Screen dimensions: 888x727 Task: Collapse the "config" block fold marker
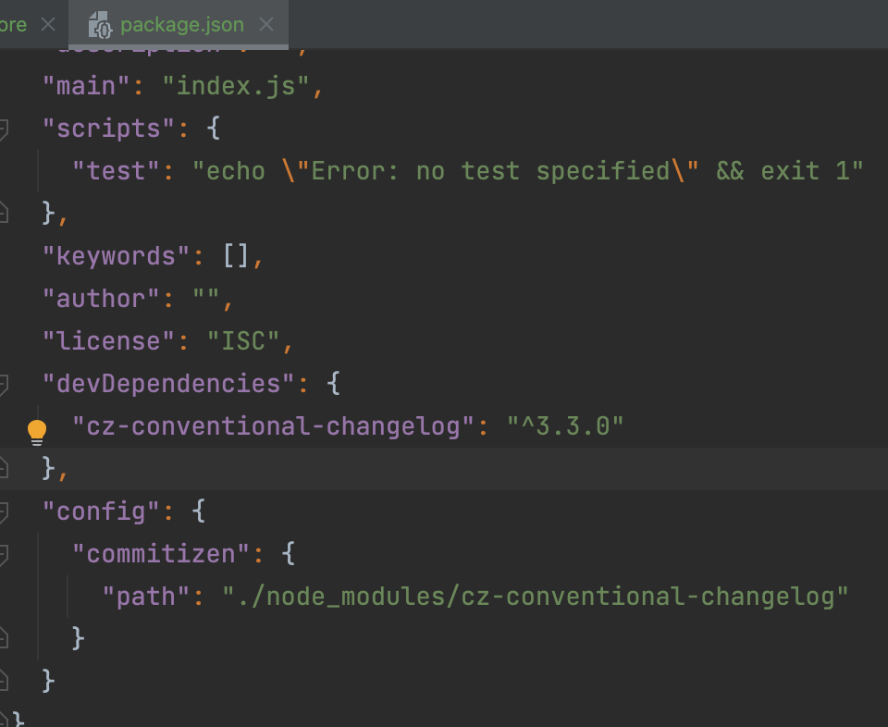click(x=3, y=511)
